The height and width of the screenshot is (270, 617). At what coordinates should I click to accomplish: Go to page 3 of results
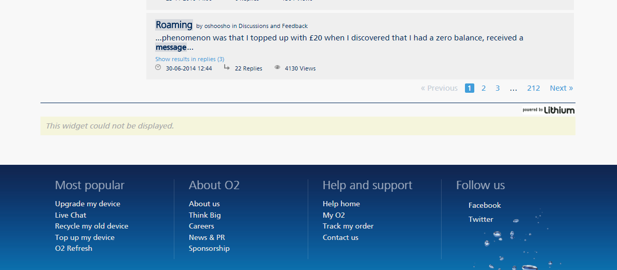[x=498, y=88]
